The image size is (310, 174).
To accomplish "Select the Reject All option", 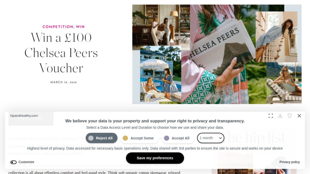I will (x=102, y=138).
